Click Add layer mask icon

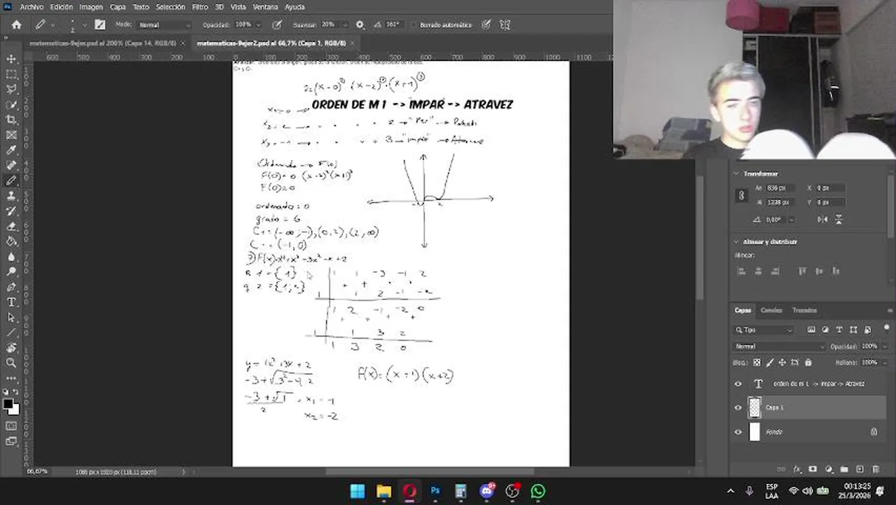pos(813,469)
